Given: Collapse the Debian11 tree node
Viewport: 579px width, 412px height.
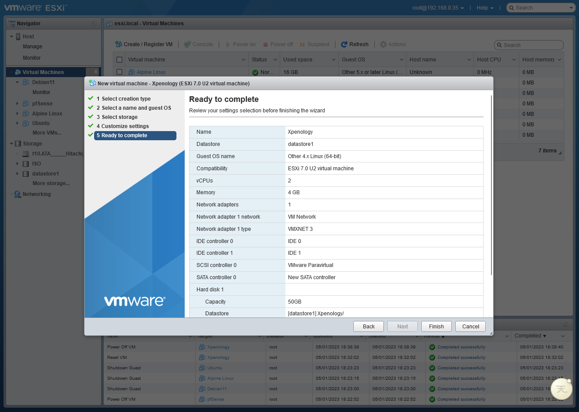Looking at the screenshot, I should click(x=17, y=82).
